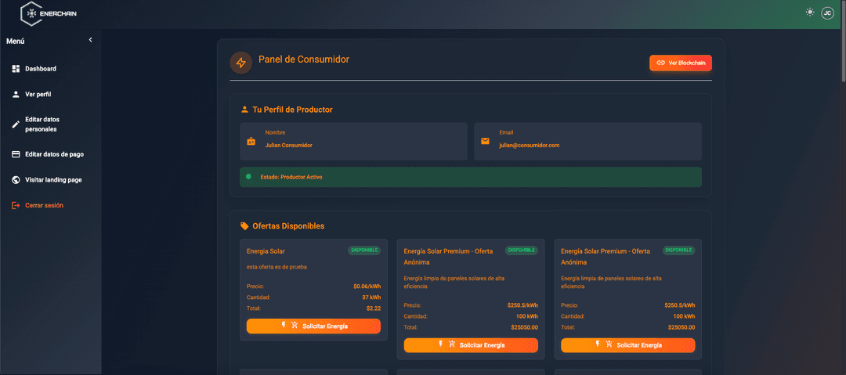This screenshot has height=375, width=846.
Task: Click the name Julian Consumidor
Action: click(288, 145)
